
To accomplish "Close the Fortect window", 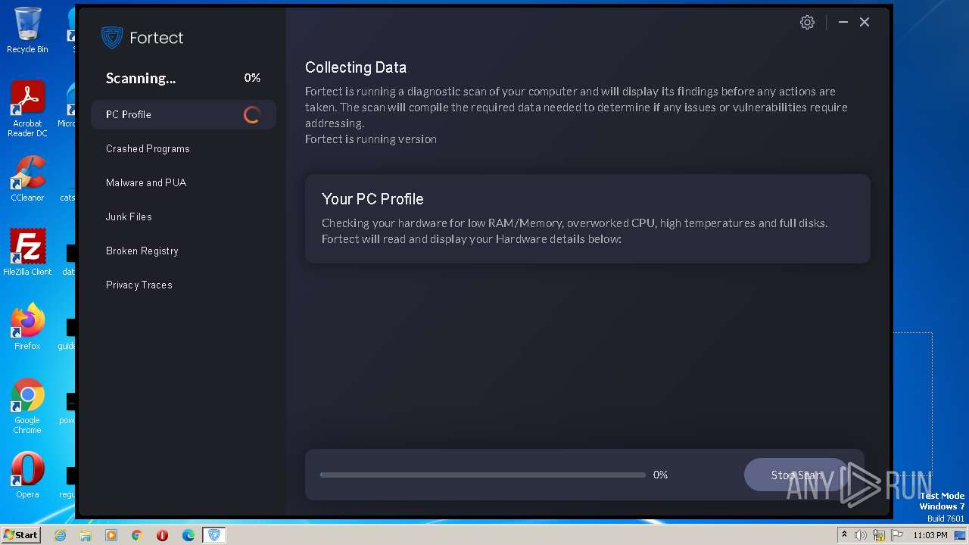I will 865,23.
